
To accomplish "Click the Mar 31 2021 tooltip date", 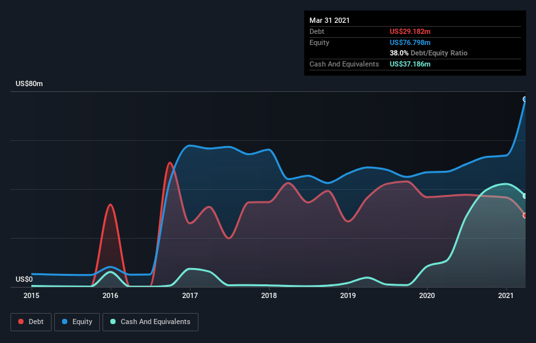I will point(330,20).
